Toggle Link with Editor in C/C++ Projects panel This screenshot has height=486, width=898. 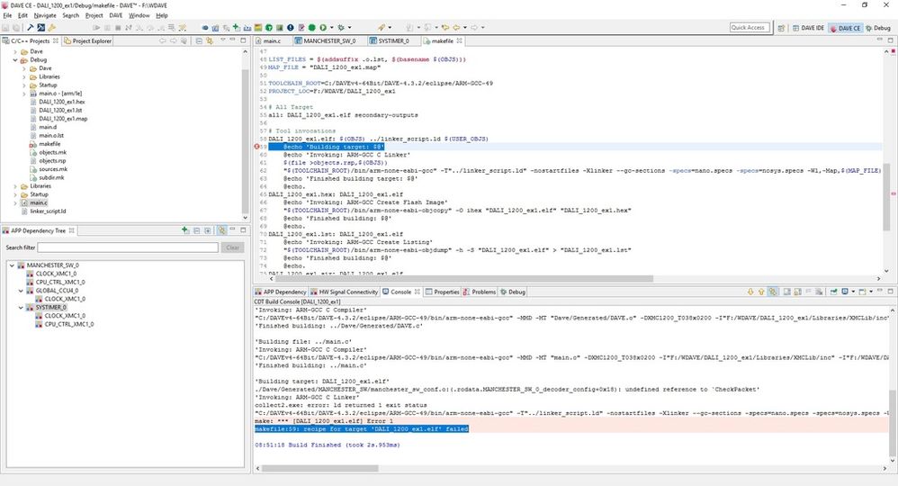point(210,41)
